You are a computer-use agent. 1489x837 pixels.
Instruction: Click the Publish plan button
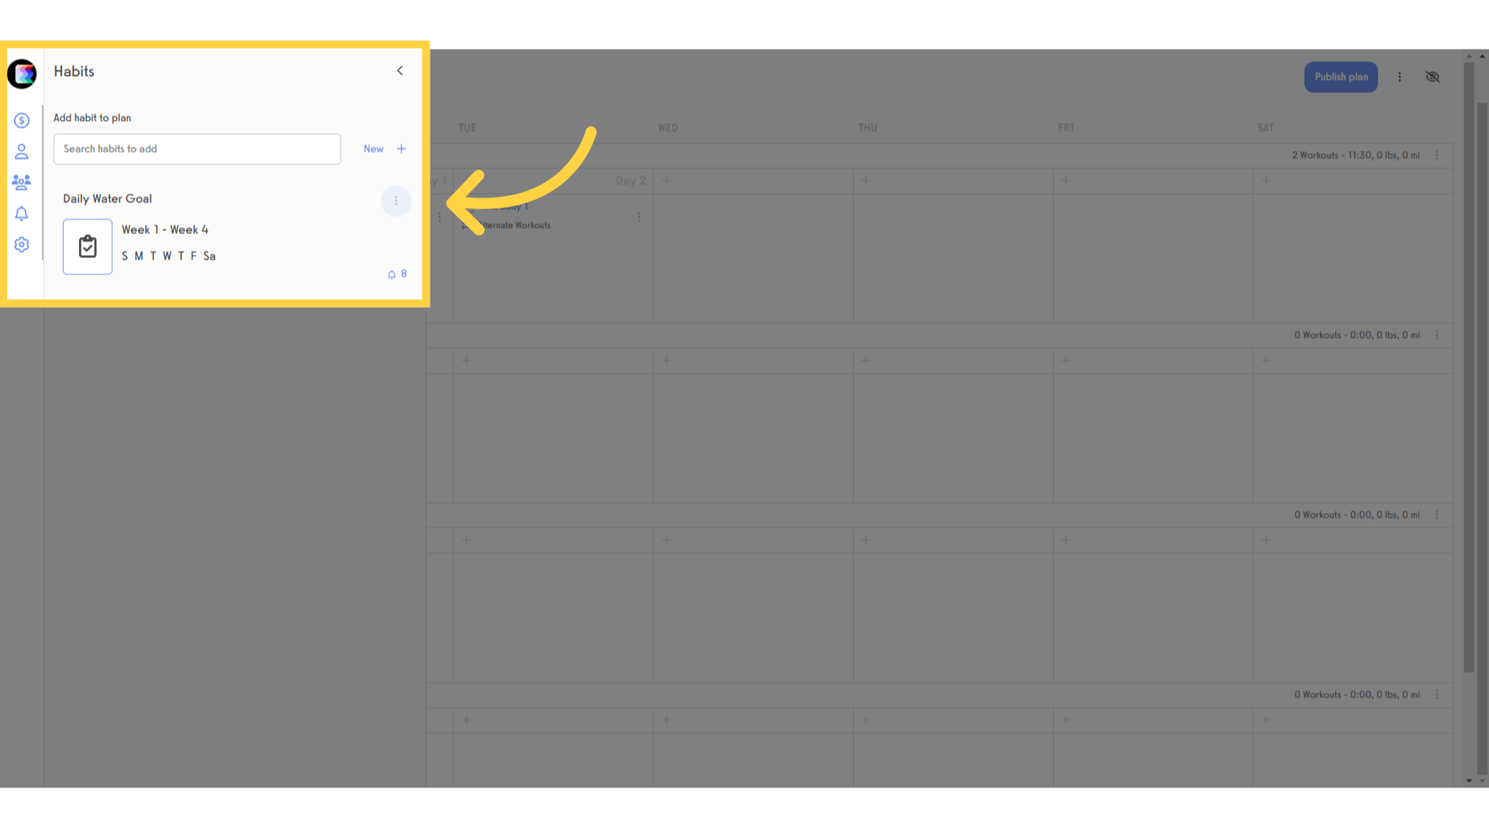(1341, 77)
